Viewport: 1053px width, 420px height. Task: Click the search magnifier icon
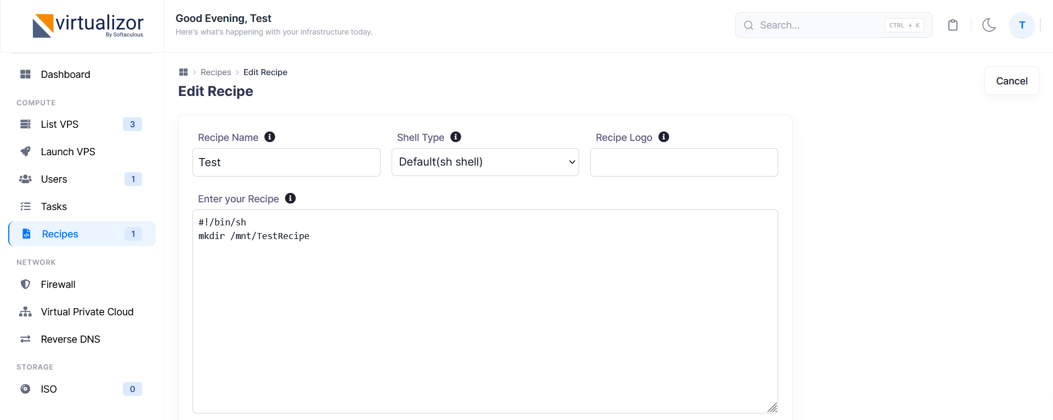pyautogui.click(x=749, y=25)
